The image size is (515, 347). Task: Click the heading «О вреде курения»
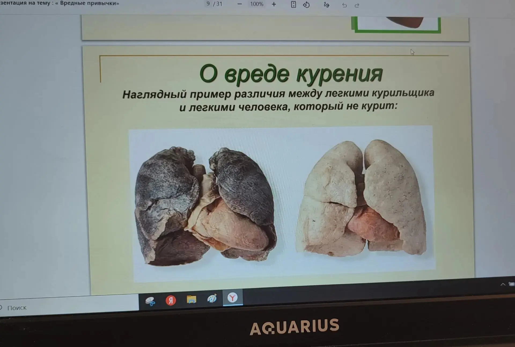[x=291, y=74]
